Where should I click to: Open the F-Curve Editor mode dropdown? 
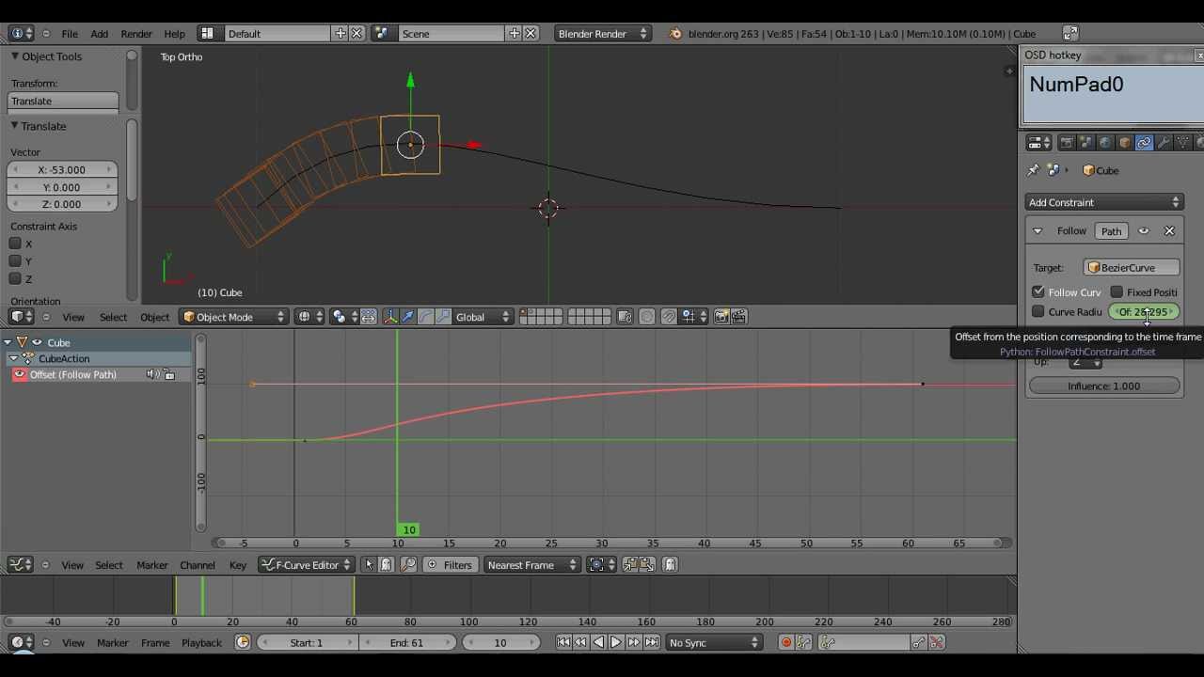306,564
